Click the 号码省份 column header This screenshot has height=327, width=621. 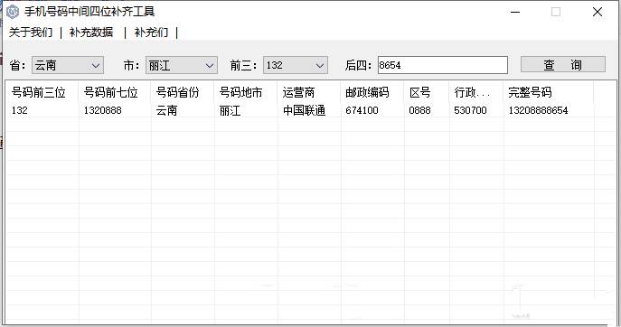point(183,93)
